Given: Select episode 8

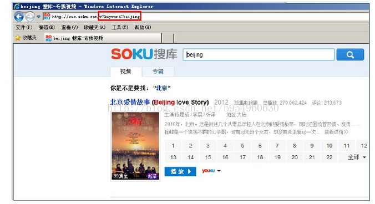Looking at the screenshot, I should click(295, 146).
